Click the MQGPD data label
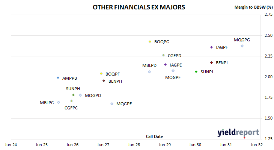Image resolution: width=274 pixels, height=150 pixels. point(93,95)
